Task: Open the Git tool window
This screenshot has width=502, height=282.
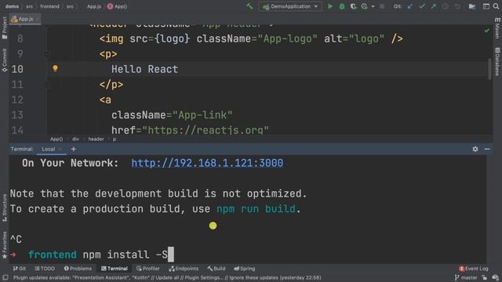Action: coord(20,269)
